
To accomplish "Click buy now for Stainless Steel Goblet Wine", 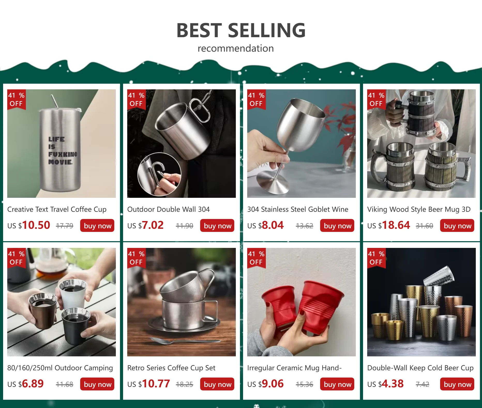I will (x=337, y=225).
